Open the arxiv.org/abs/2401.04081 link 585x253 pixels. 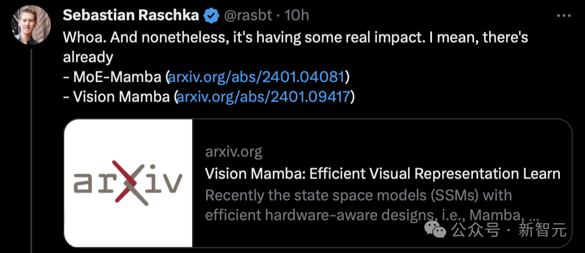256,77
